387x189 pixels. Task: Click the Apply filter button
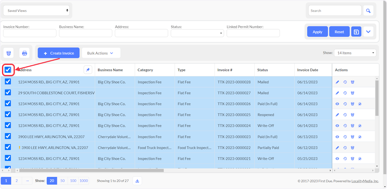tap(317, 32)
